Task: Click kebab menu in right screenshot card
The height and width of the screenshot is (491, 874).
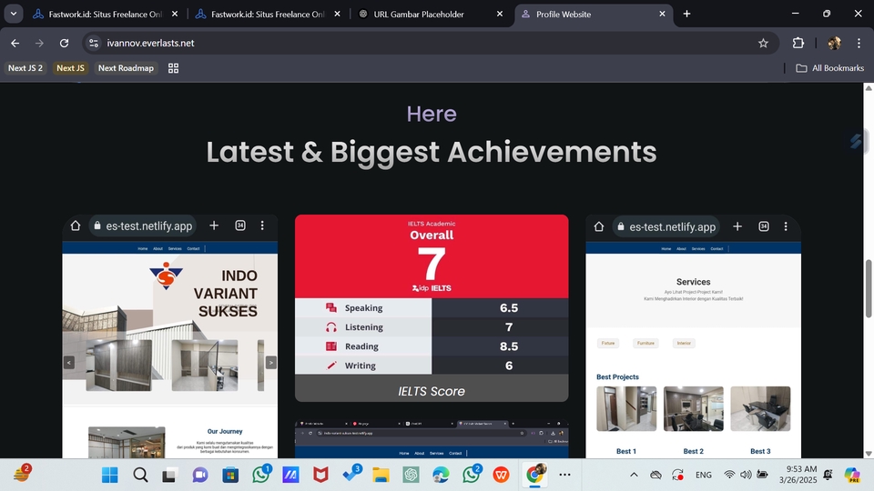Action: coord(786,226)
